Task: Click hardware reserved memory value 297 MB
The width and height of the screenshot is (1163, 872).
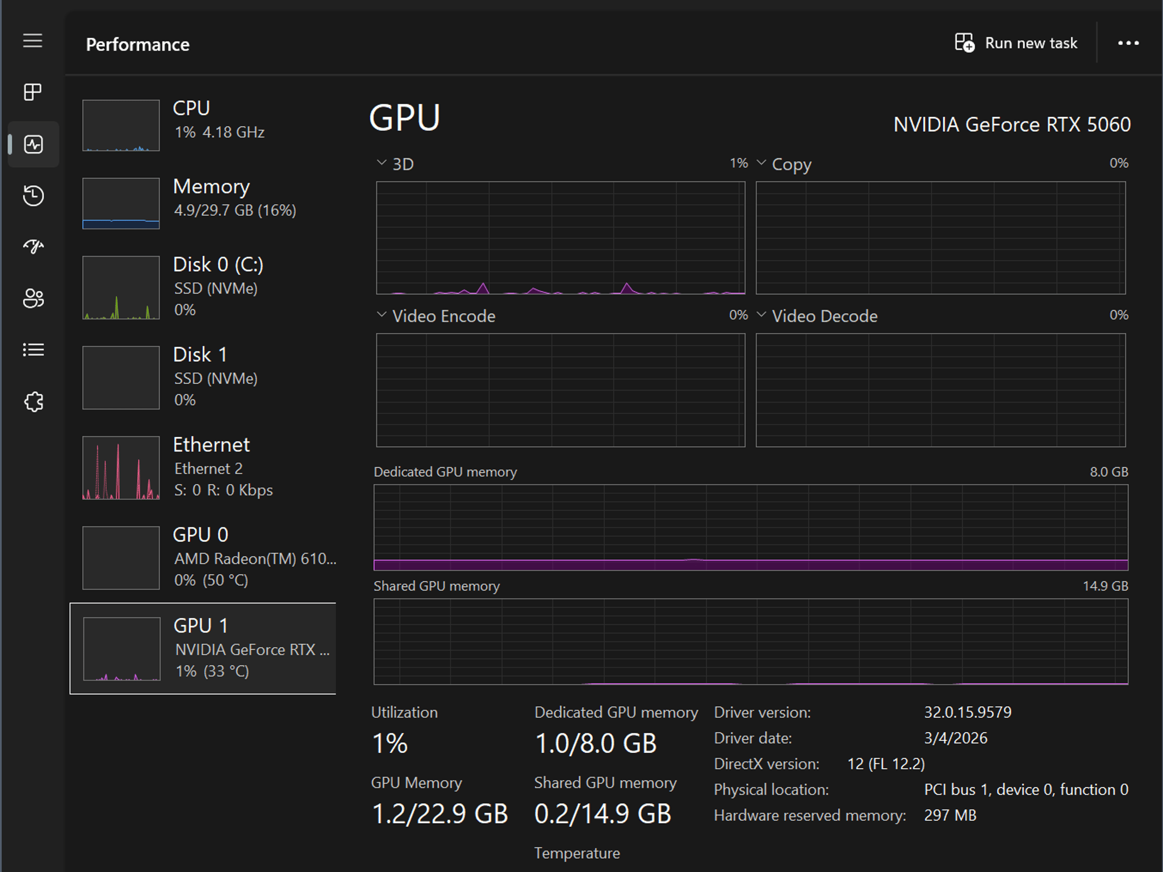Action: tap(950, 815)
